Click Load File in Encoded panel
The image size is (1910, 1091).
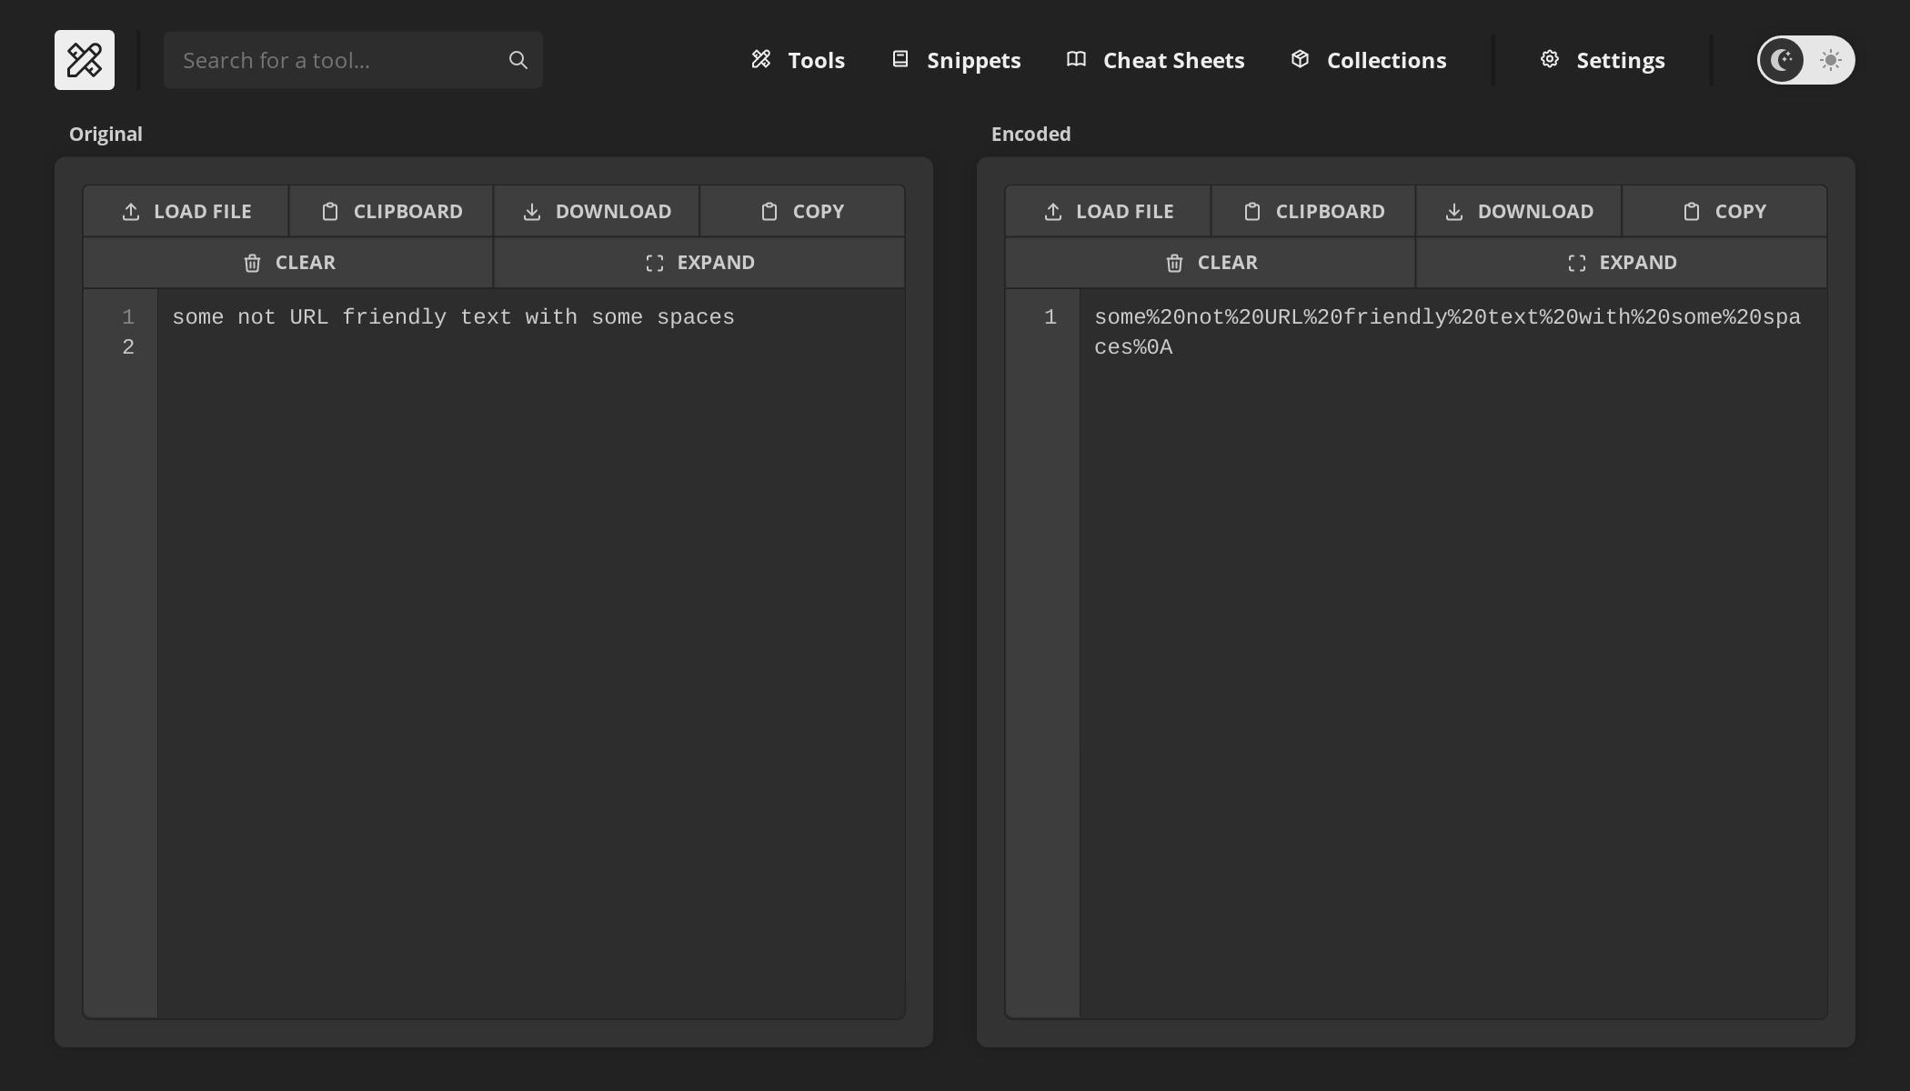(1108, 211)
